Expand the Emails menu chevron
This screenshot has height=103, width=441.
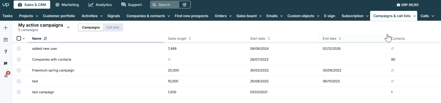coord(281,16)
